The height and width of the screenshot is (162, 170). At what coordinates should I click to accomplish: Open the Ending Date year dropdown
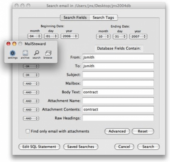point(138,37)
